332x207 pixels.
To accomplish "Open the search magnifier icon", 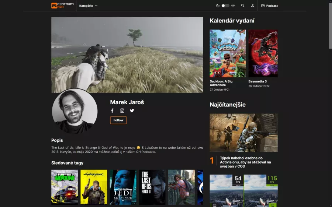I will [x=243, y=6].
